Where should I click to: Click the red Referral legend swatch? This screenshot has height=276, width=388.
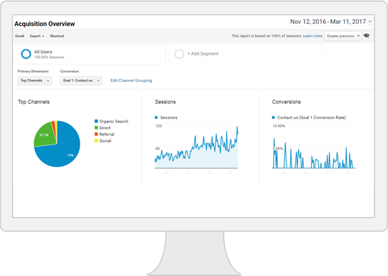[x=96, y=134]
